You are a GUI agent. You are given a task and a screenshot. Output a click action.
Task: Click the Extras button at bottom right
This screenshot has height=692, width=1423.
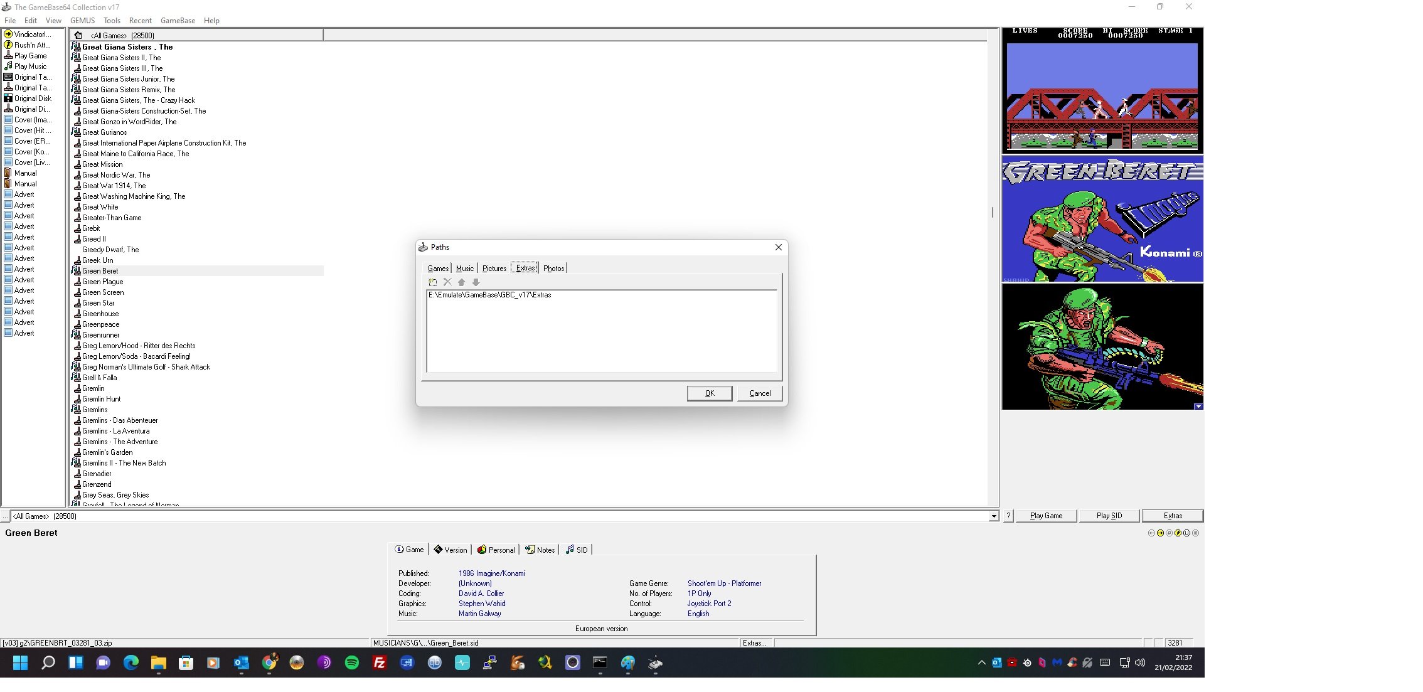1173,516
